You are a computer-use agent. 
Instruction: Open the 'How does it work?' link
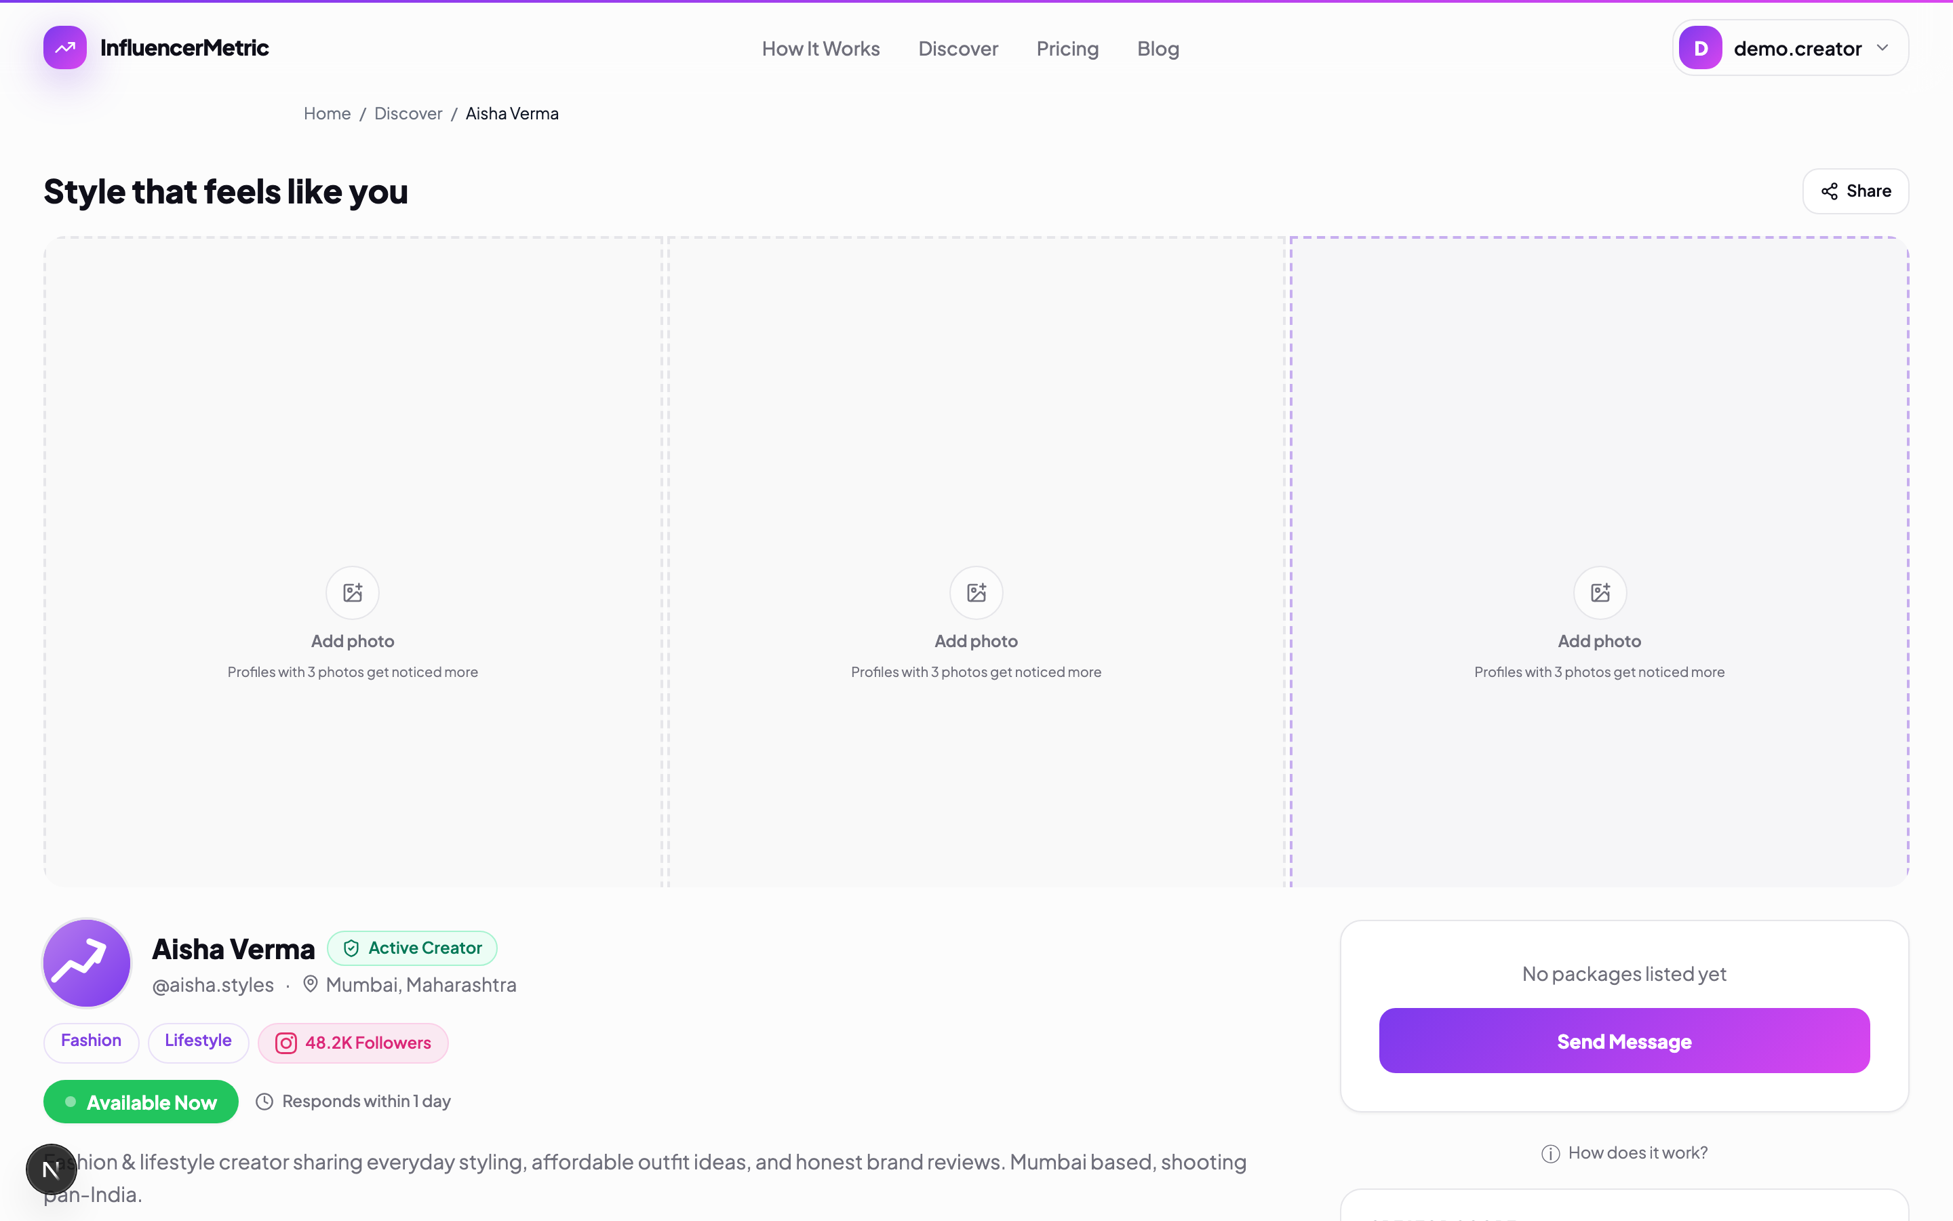[1638, 1153]
